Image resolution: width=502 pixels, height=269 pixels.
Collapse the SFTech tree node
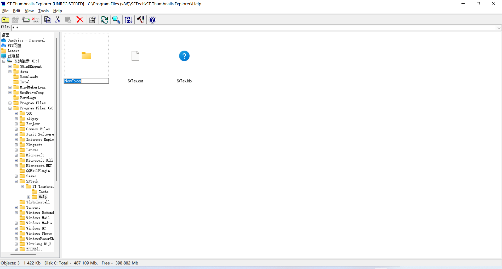coord(16,181)
